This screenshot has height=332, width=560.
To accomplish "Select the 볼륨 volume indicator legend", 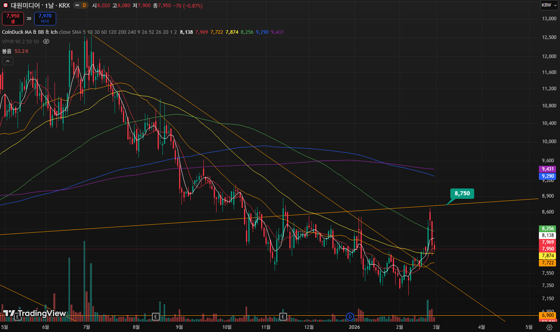I will [x=7, y=51].
